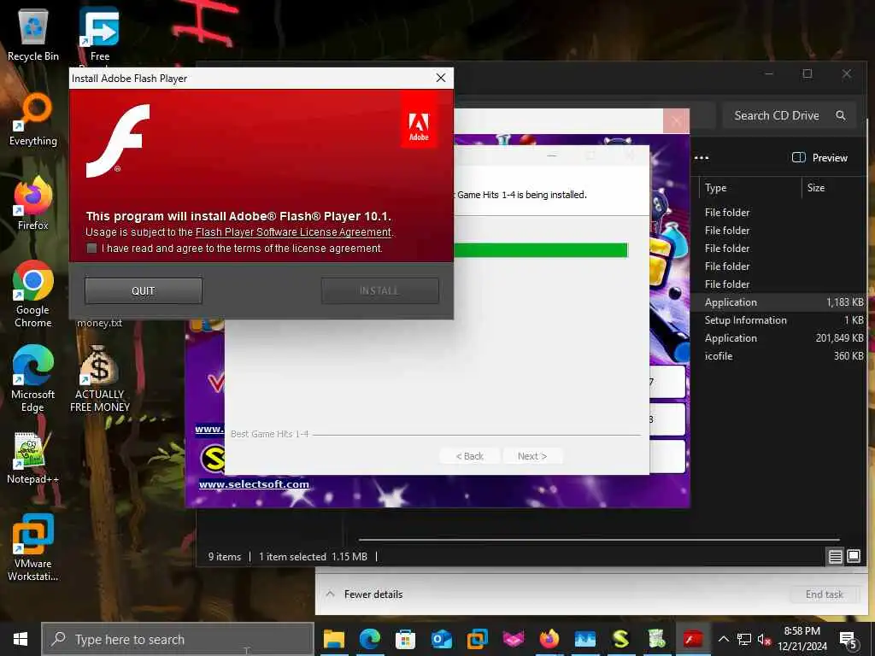875x656 pixels.
Task: Click the network status tray icon
Action: [744, 639]
